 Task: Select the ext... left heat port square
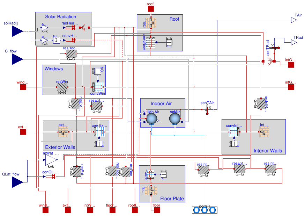coord(23,132)
